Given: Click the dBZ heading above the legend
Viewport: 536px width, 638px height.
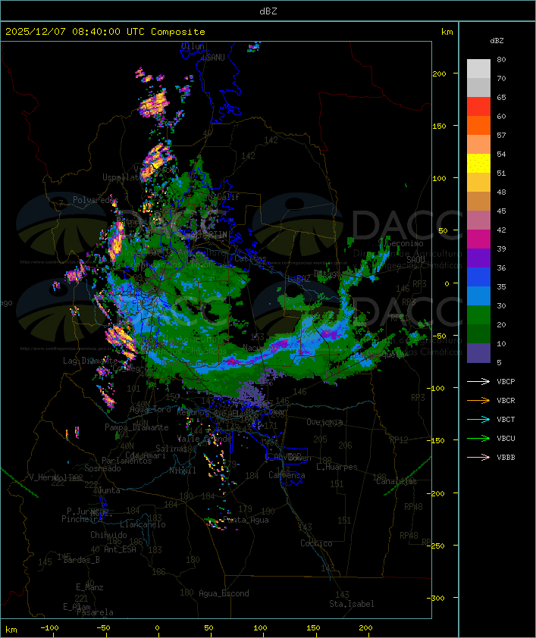Looking at the screenshot, I should [x=497, y=41].
